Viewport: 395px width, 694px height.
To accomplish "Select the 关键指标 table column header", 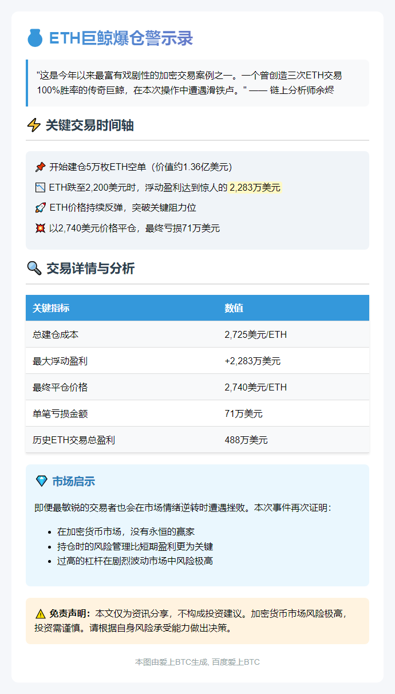I will pyautogui.click(x=51, y=308).
